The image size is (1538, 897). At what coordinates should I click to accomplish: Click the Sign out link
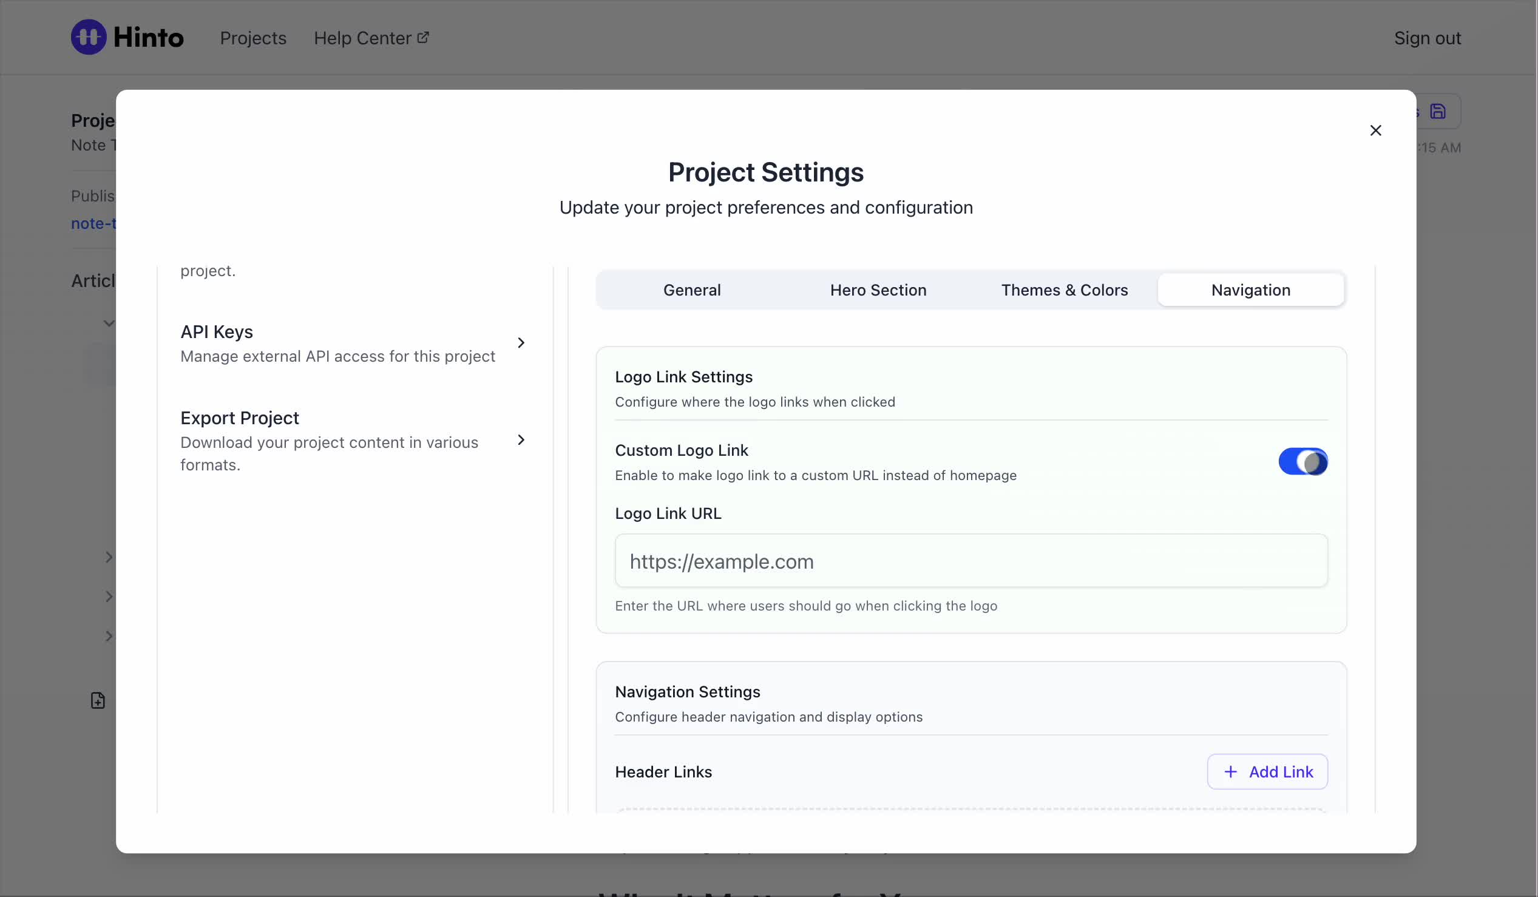tap(1427, 38)
